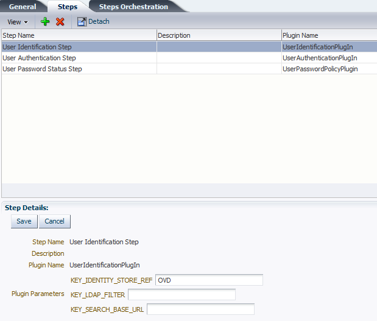Click the UserIdentificationPlugIn table cell
This screenshot has width=377, height=321.
point(329,47)
